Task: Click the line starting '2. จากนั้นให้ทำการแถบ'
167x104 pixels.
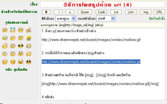Action: (x=73, y=53)
